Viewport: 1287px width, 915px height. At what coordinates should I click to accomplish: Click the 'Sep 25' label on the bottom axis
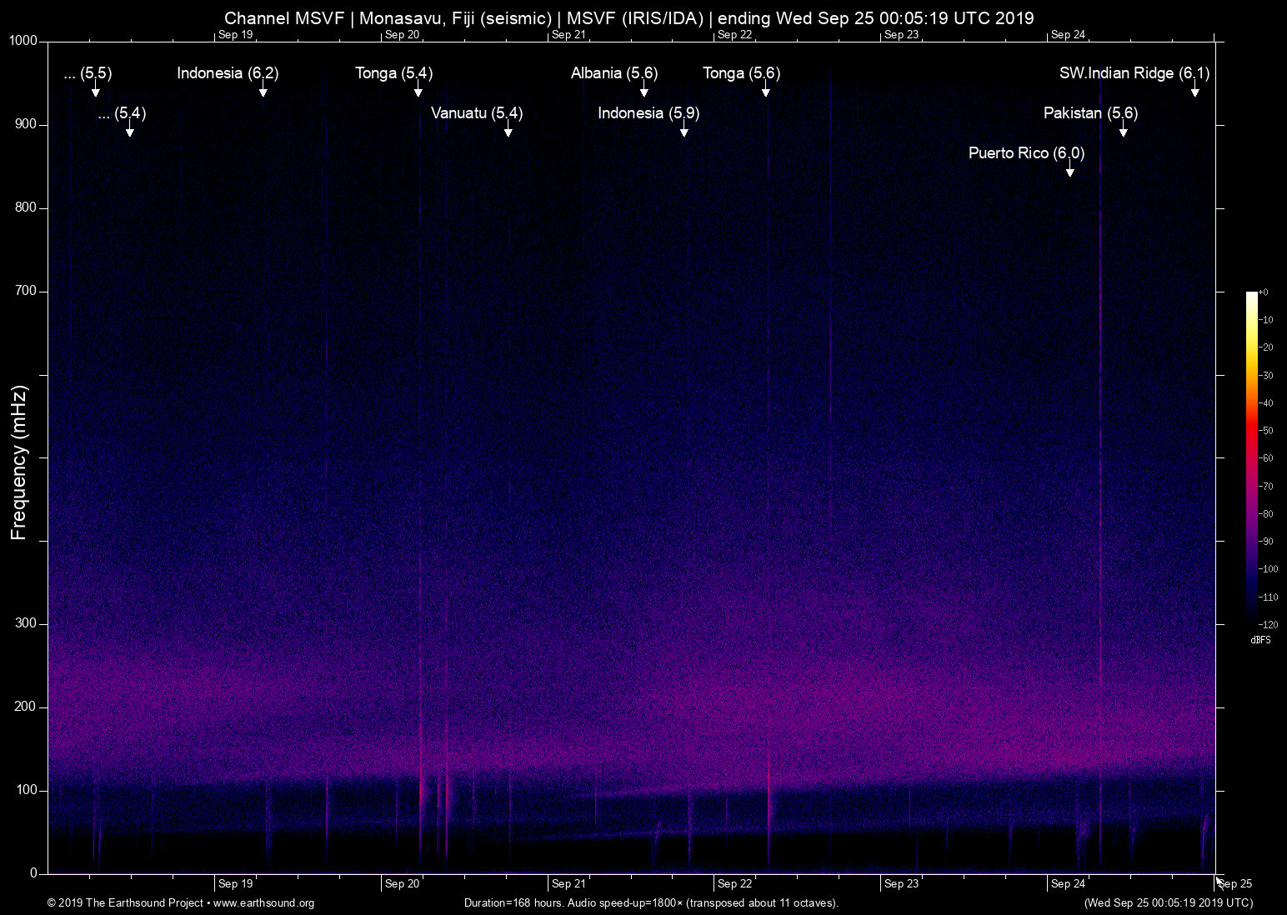click(1235, 884)
